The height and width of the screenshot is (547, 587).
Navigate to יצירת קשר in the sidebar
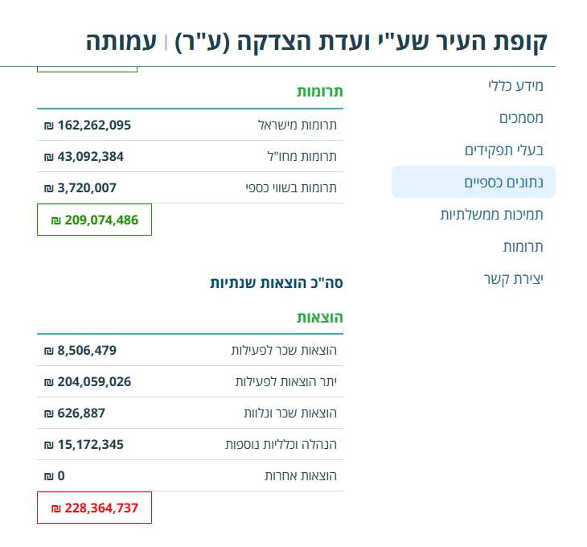tap(513, 278)
